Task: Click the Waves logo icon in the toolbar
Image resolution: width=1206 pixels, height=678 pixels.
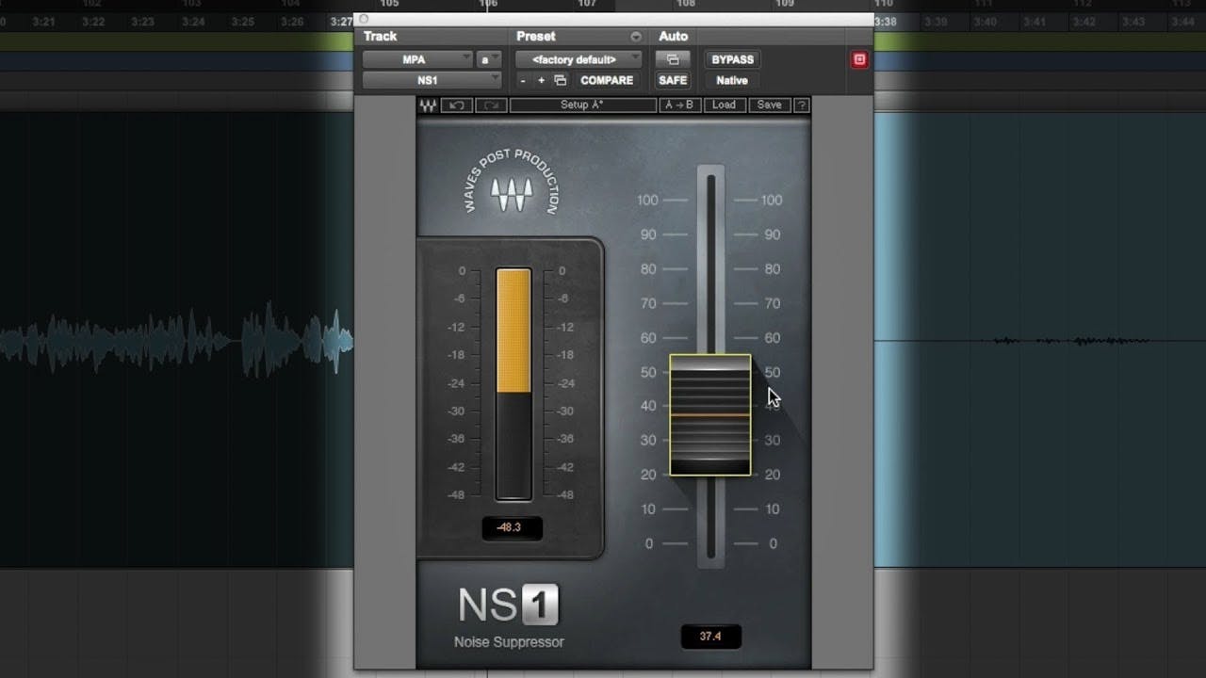Action: 428,105
